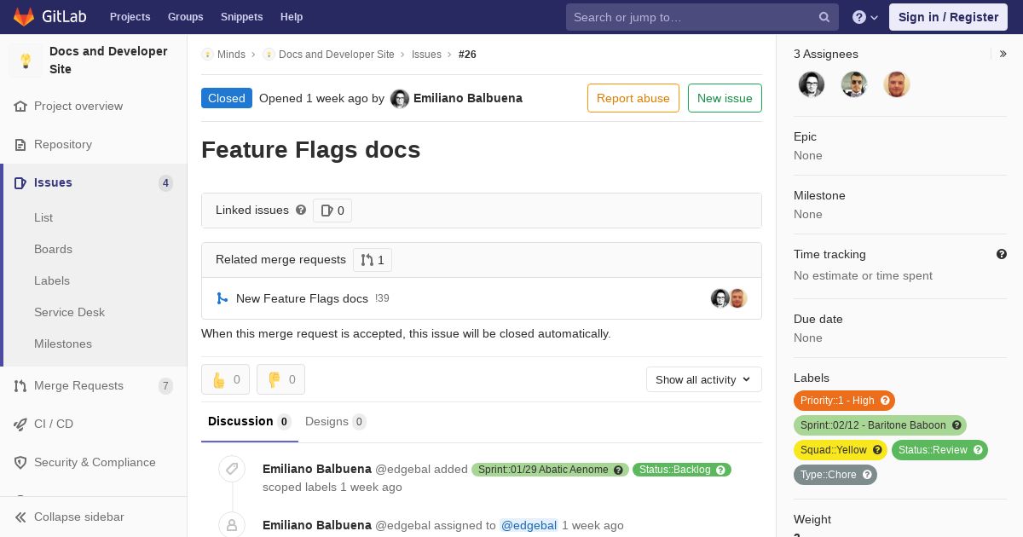Click the Docs and Developer Site lightbulb avatar
The width and height of the screenshot is (1023, 537).
pyautogui.click(x=26, y=61)
